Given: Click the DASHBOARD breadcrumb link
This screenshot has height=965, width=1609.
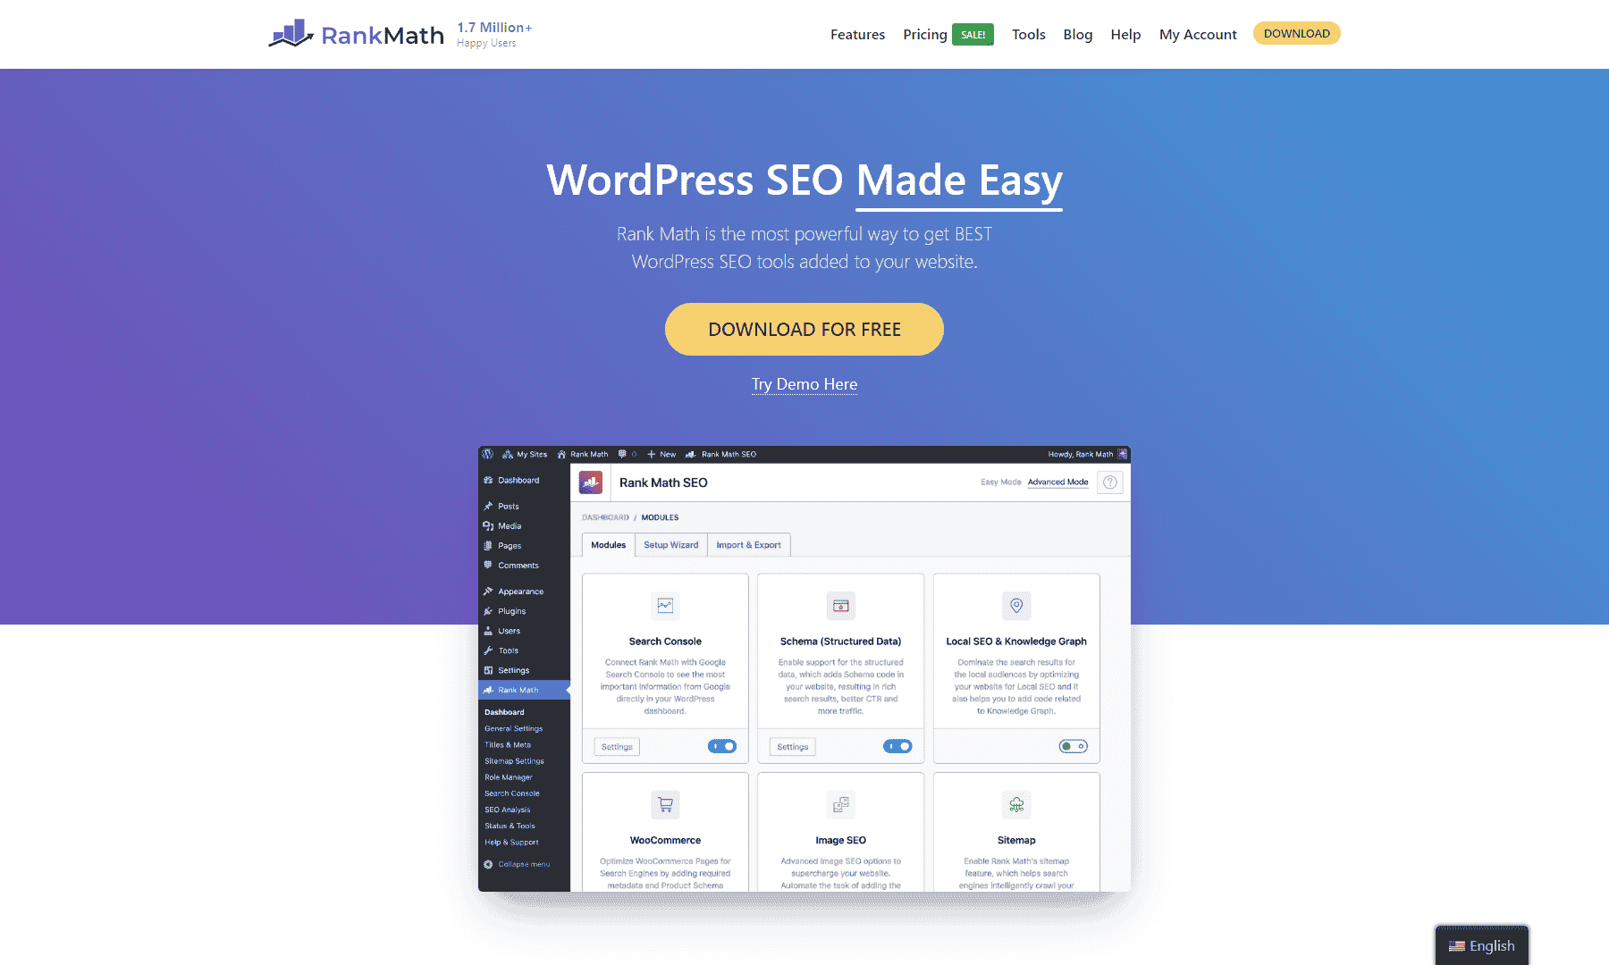Looking at the screenshot, I should (x=605, y=517).
